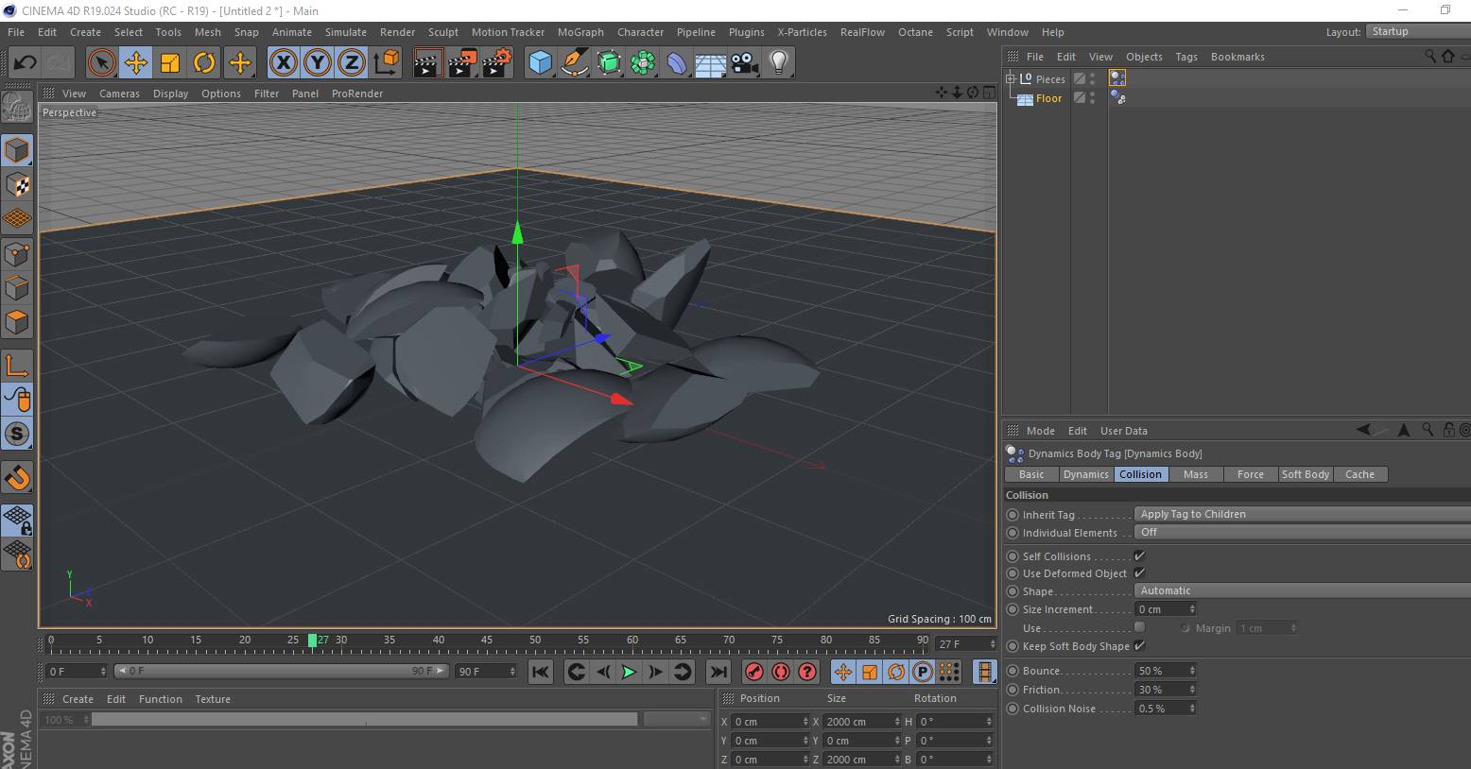This screenshot has width=1471, height=769.
Task: Add a deformer object icon
Action: [677, 63]
